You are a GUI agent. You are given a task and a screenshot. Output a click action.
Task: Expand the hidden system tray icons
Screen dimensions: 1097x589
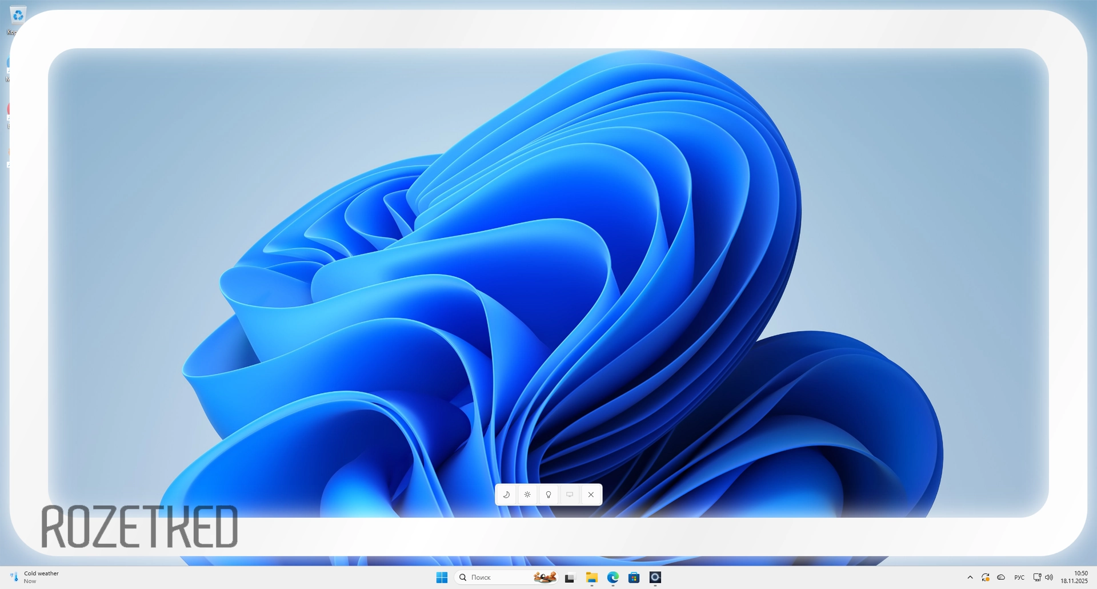970,578
